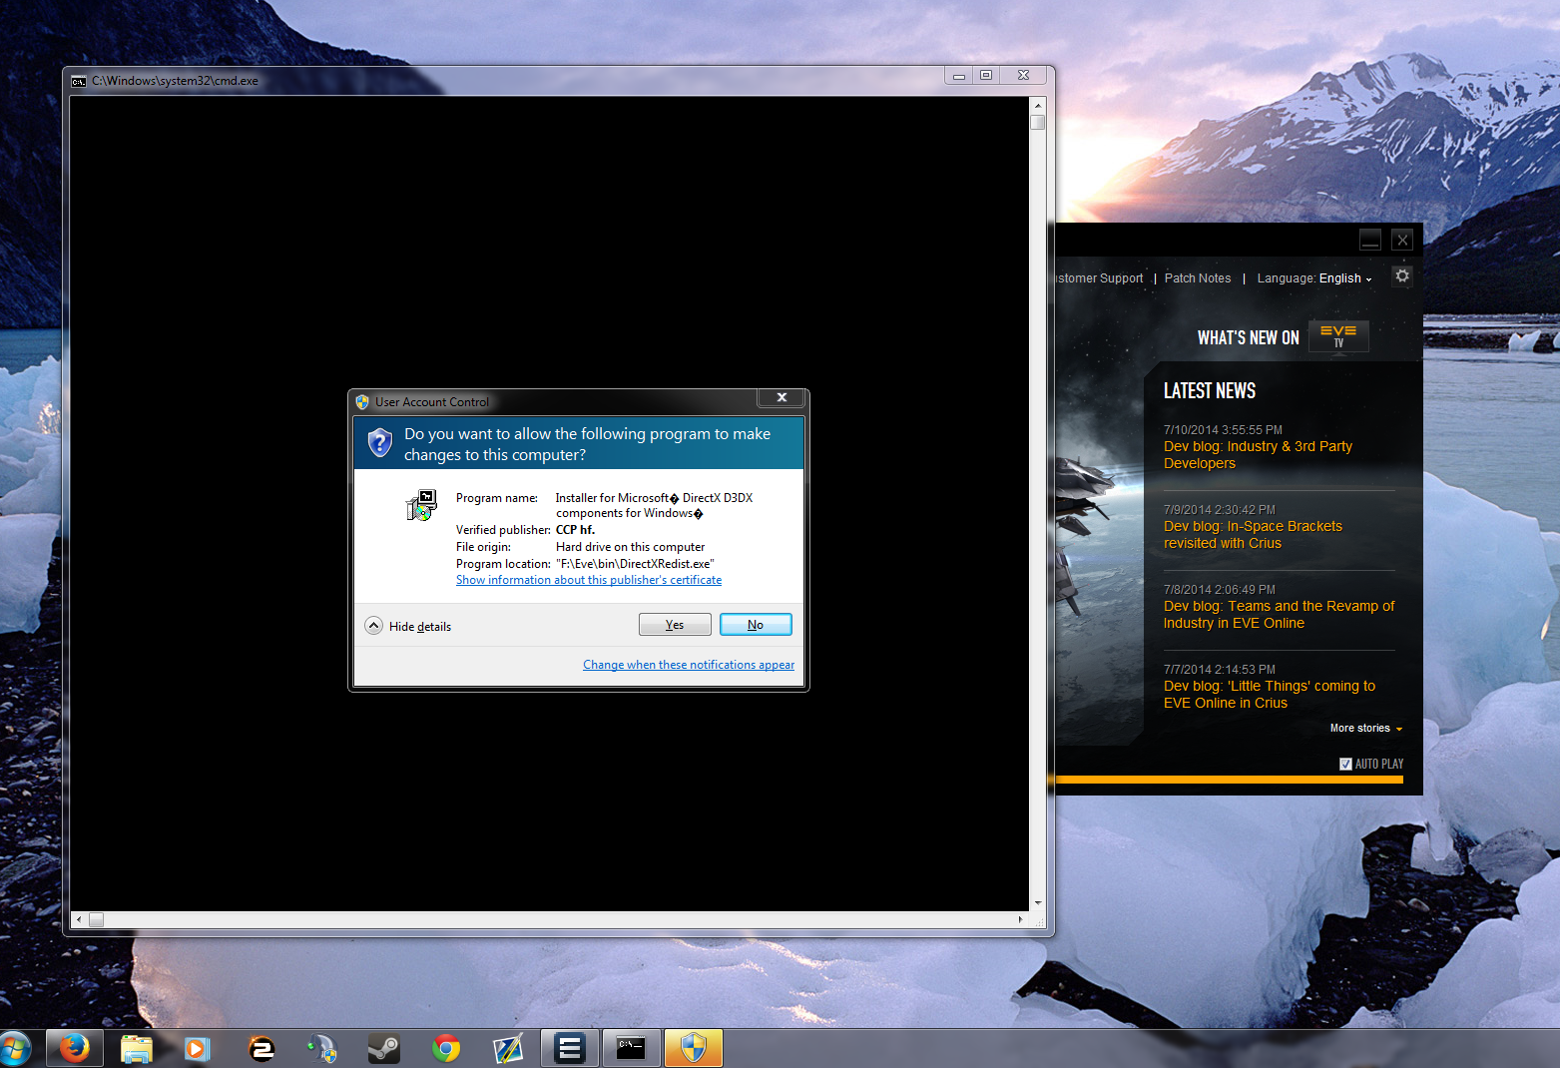This screenshot has width=1560, height=1068.
Task: Click the 7/10/2014 3:55:55 PM timestamp
Action: 1223,430
